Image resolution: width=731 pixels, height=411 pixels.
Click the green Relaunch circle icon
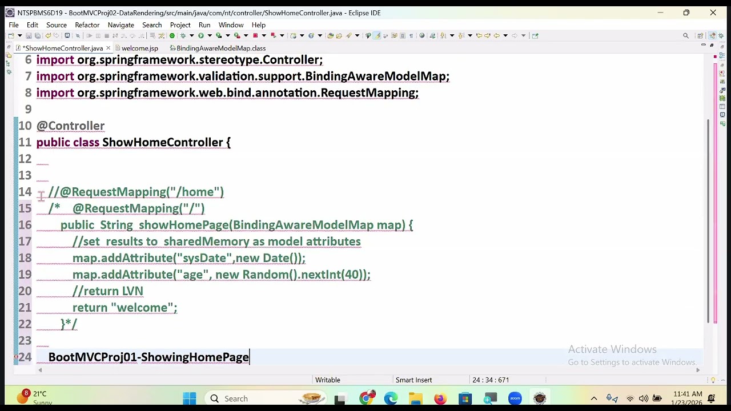172,35
